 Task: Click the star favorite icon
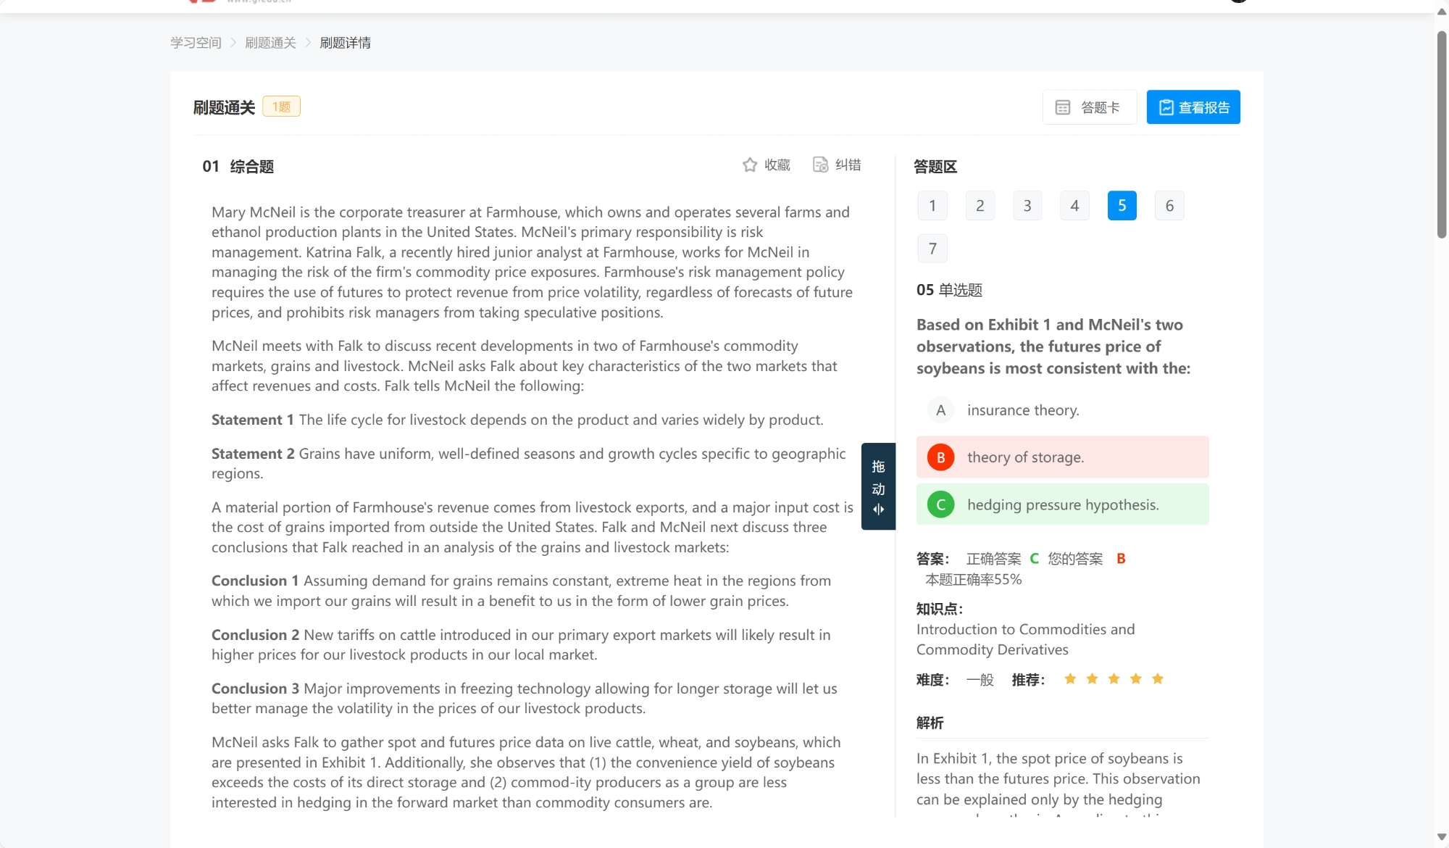click(750, 165)
